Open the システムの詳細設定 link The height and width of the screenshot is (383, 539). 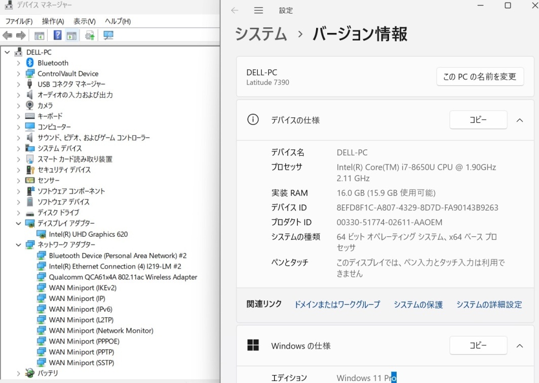[x=489, y=305]
